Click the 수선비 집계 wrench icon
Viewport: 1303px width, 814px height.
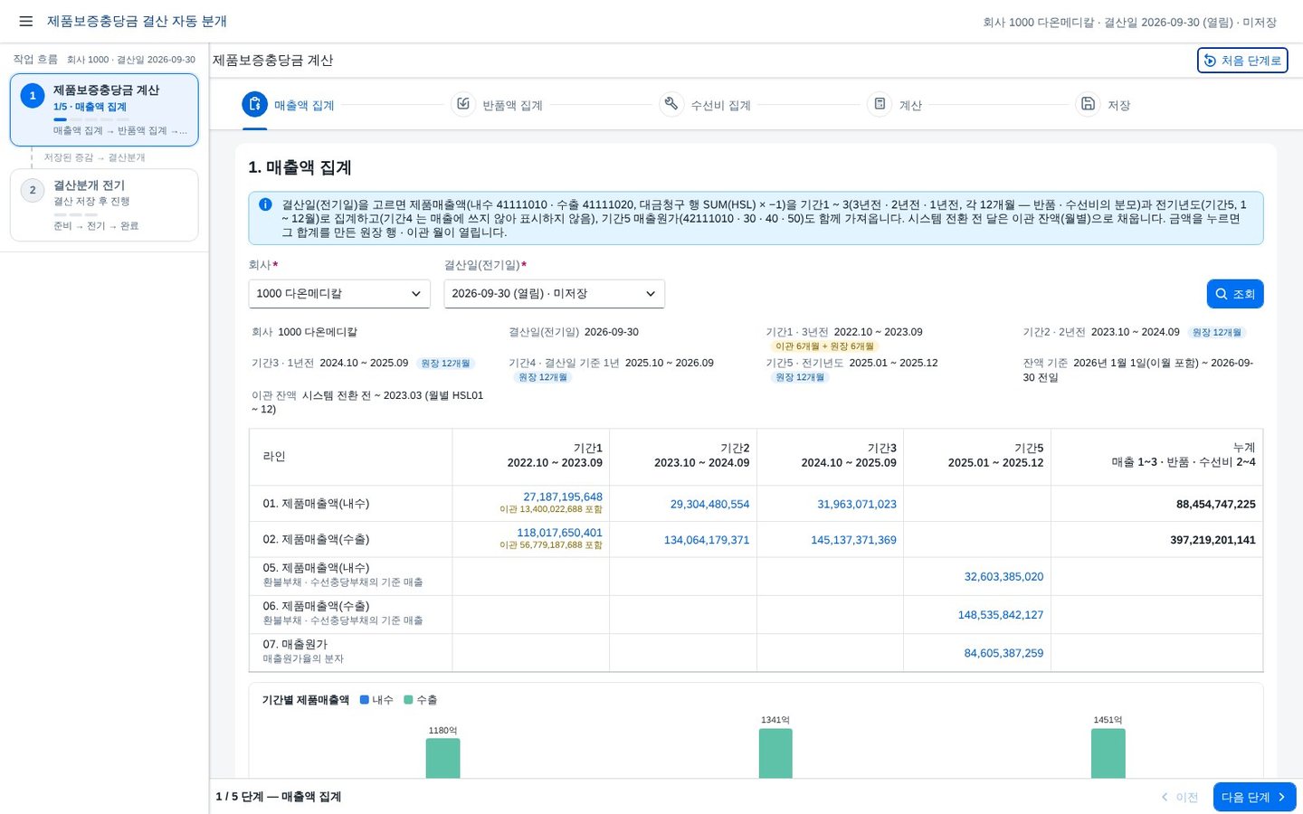coord(671,105)
